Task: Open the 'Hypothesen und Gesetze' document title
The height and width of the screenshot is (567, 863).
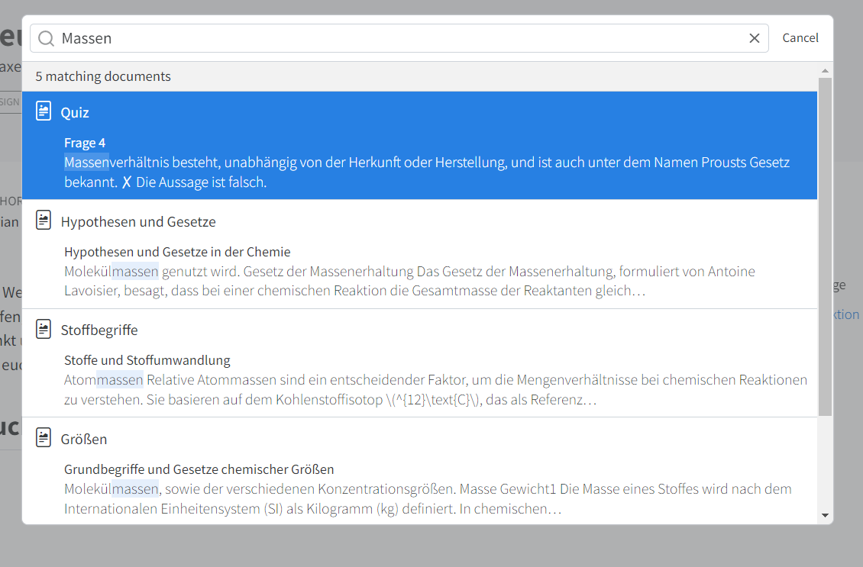Action: click(138, 222)
